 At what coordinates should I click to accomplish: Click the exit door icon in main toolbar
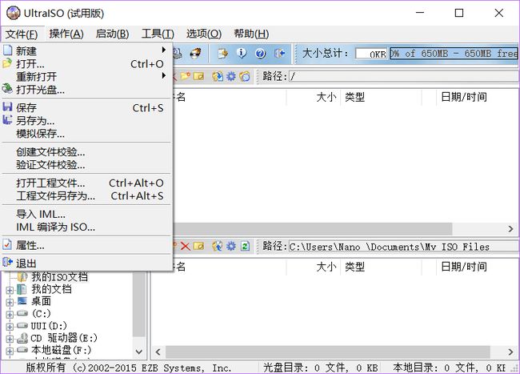(x=280, y=53)
